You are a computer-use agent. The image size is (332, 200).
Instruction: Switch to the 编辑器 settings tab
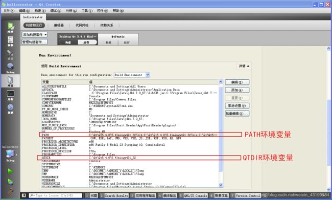pyautogui.click(x=59, y=25)
